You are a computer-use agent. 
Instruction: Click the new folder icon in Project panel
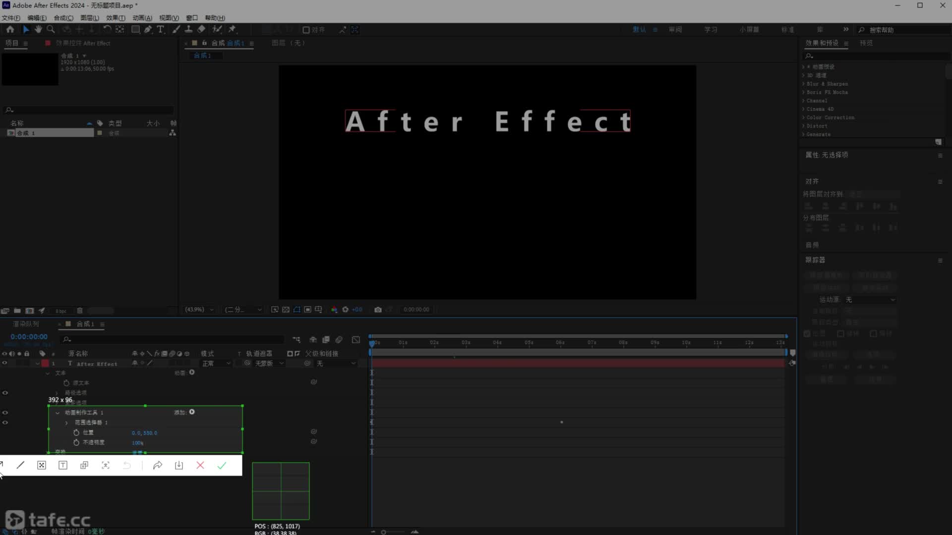coord(17,311)
